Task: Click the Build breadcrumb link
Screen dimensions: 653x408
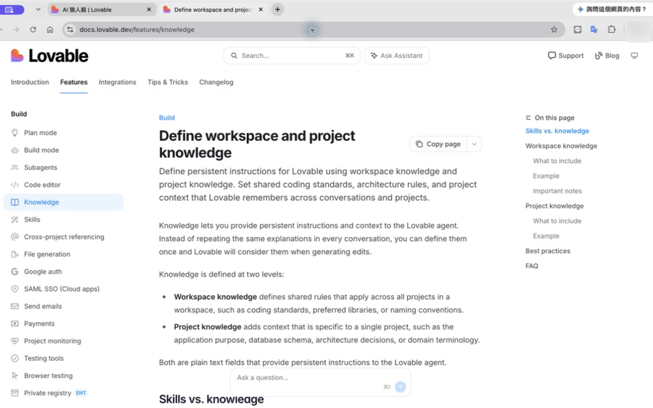Action: [x=166, y=118]
